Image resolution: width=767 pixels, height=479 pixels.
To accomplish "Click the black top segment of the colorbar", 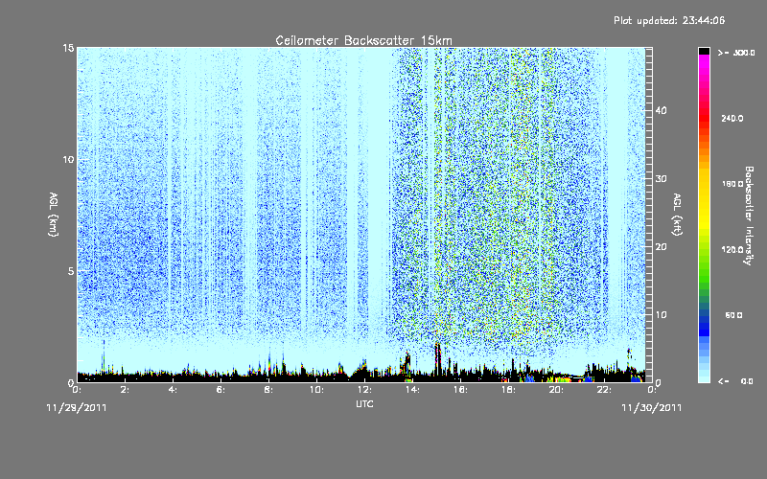I will (x=704, y=51).
